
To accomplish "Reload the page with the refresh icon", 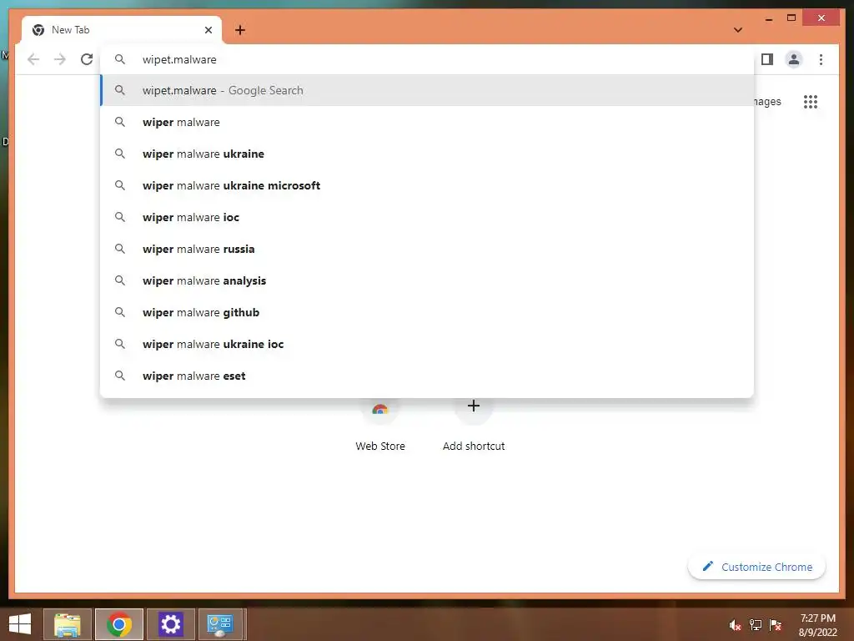I will coord(87,59).
